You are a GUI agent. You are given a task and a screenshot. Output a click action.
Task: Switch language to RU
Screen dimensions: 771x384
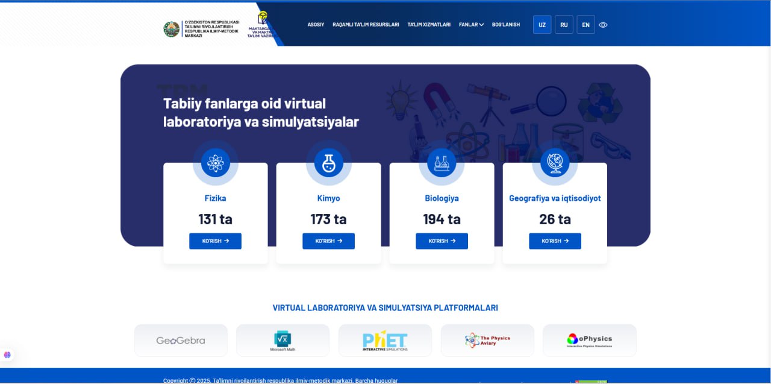pyautogui.click(x=564, y=25)
